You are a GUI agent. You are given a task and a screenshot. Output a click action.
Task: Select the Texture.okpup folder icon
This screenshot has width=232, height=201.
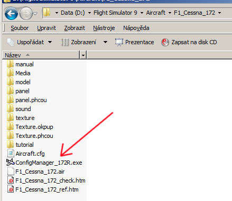tap(10, 127)
